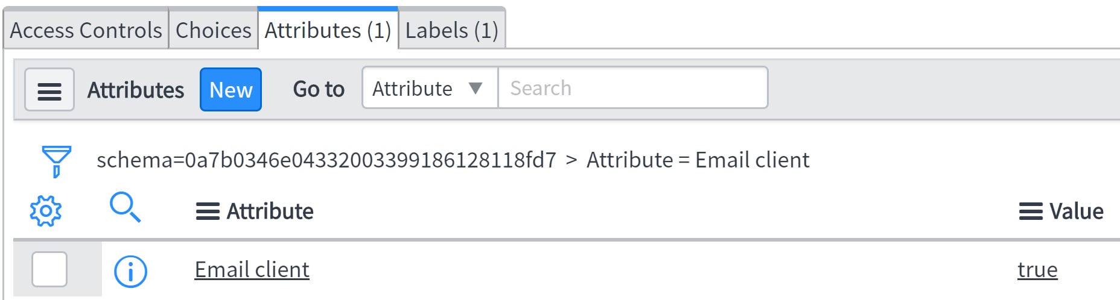
Task: Focus the Go to Search field
Action: [632, 88]
